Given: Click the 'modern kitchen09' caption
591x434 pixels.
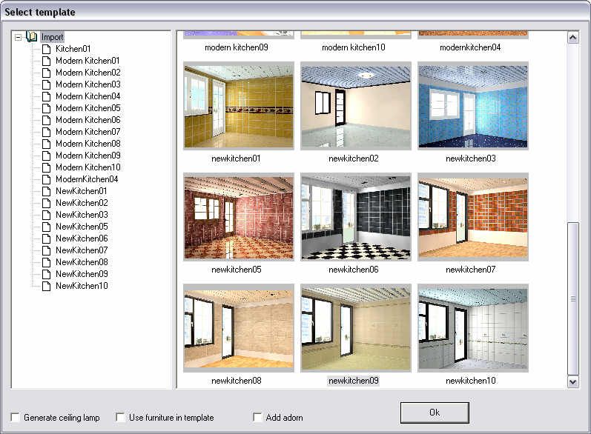Looking at the screenshot, I should tap(237, 47).
